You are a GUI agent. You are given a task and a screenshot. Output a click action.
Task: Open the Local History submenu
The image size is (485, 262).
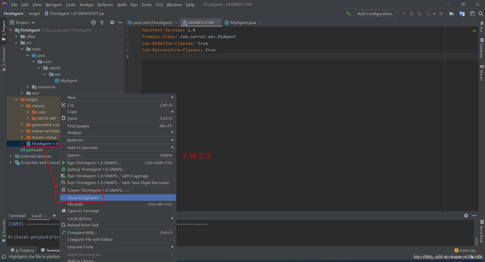coord(118,218)
